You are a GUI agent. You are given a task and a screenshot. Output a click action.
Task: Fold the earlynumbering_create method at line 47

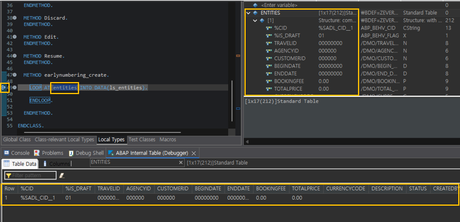(x=14, y=75)
